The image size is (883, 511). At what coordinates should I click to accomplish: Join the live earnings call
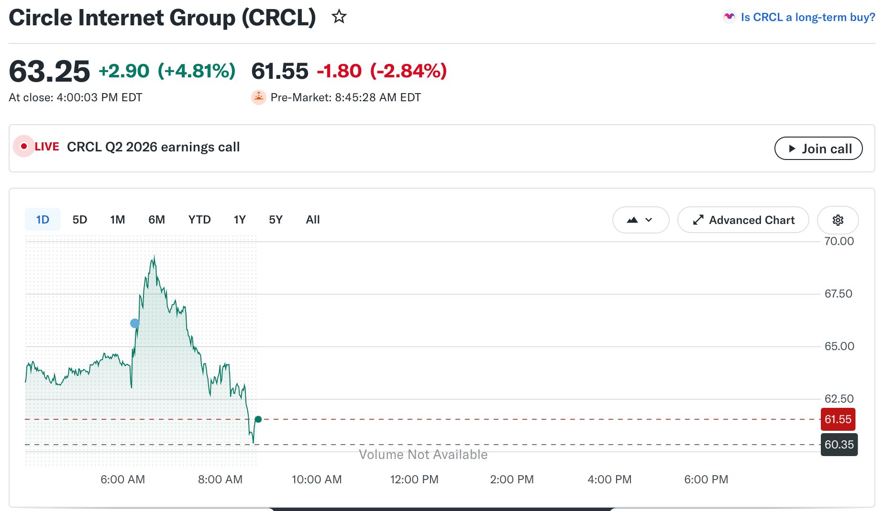[x=818, y=149]
